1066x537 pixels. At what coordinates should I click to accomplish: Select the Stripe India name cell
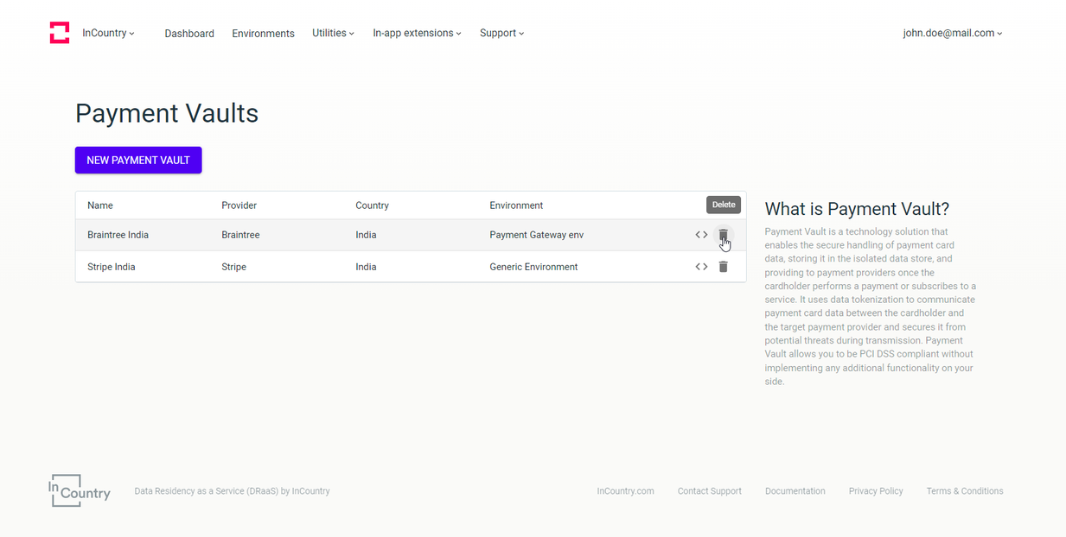pyautogui.click(x=112, y=267)
